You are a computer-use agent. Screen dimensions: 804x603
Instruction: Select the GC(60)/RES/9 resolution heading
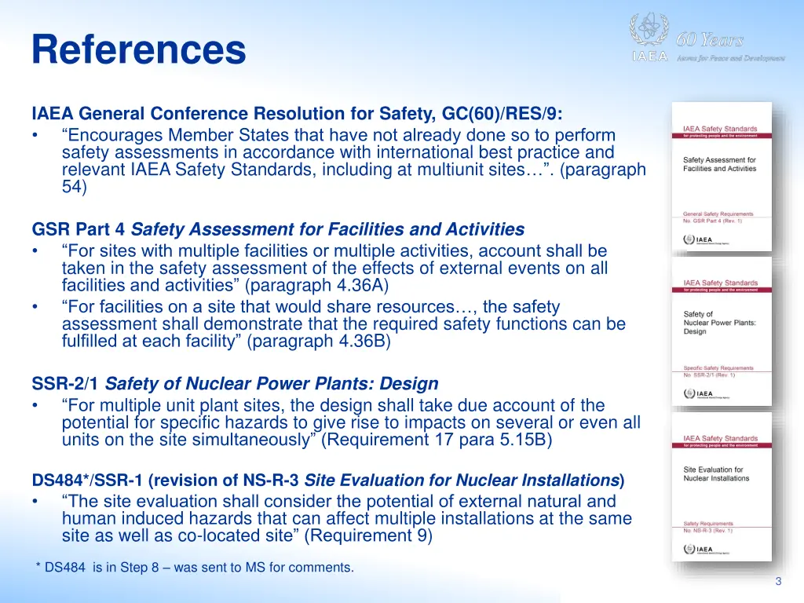298,113
